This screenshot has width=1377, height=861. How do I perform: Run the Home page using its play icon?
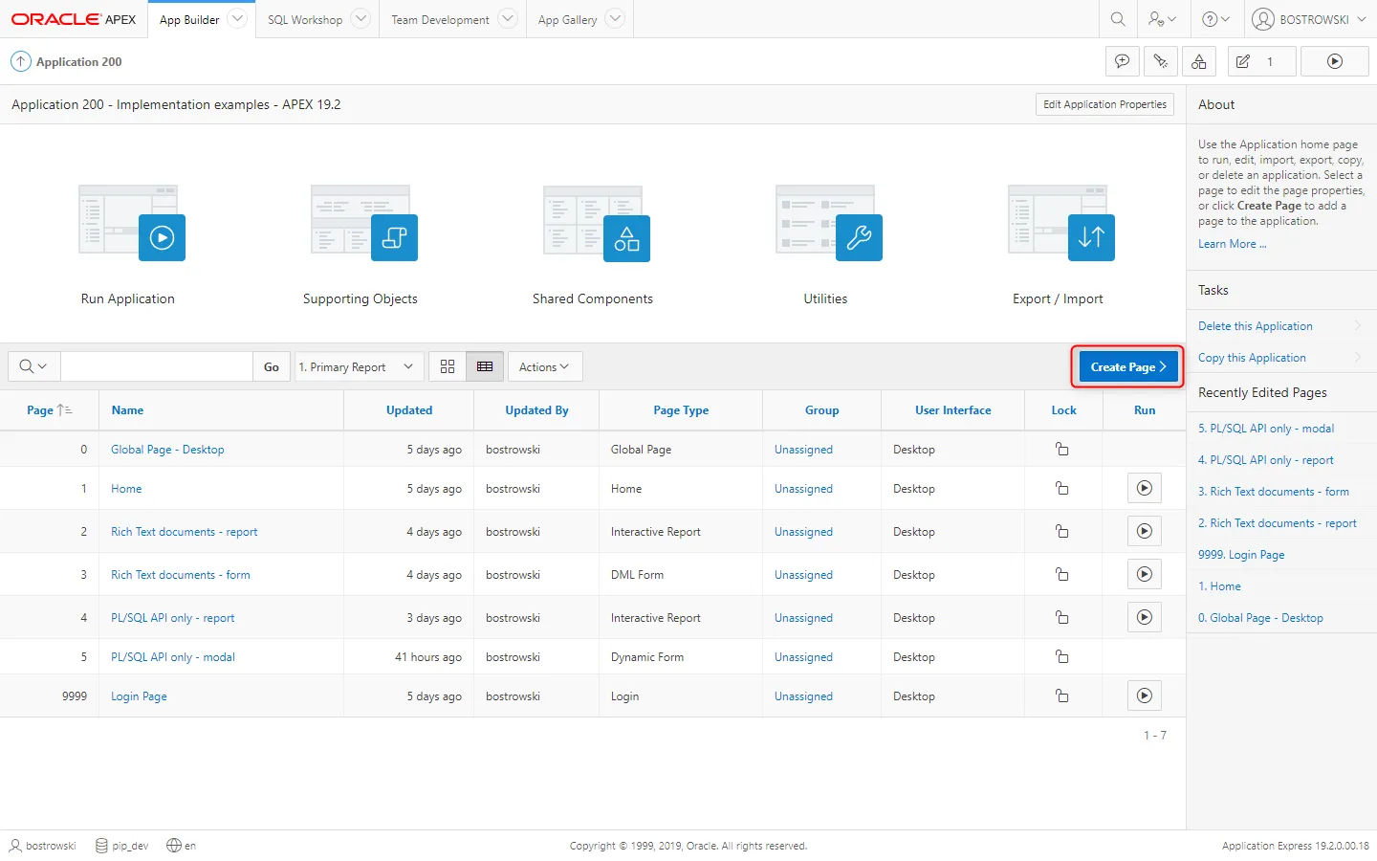coord(1144,488)
